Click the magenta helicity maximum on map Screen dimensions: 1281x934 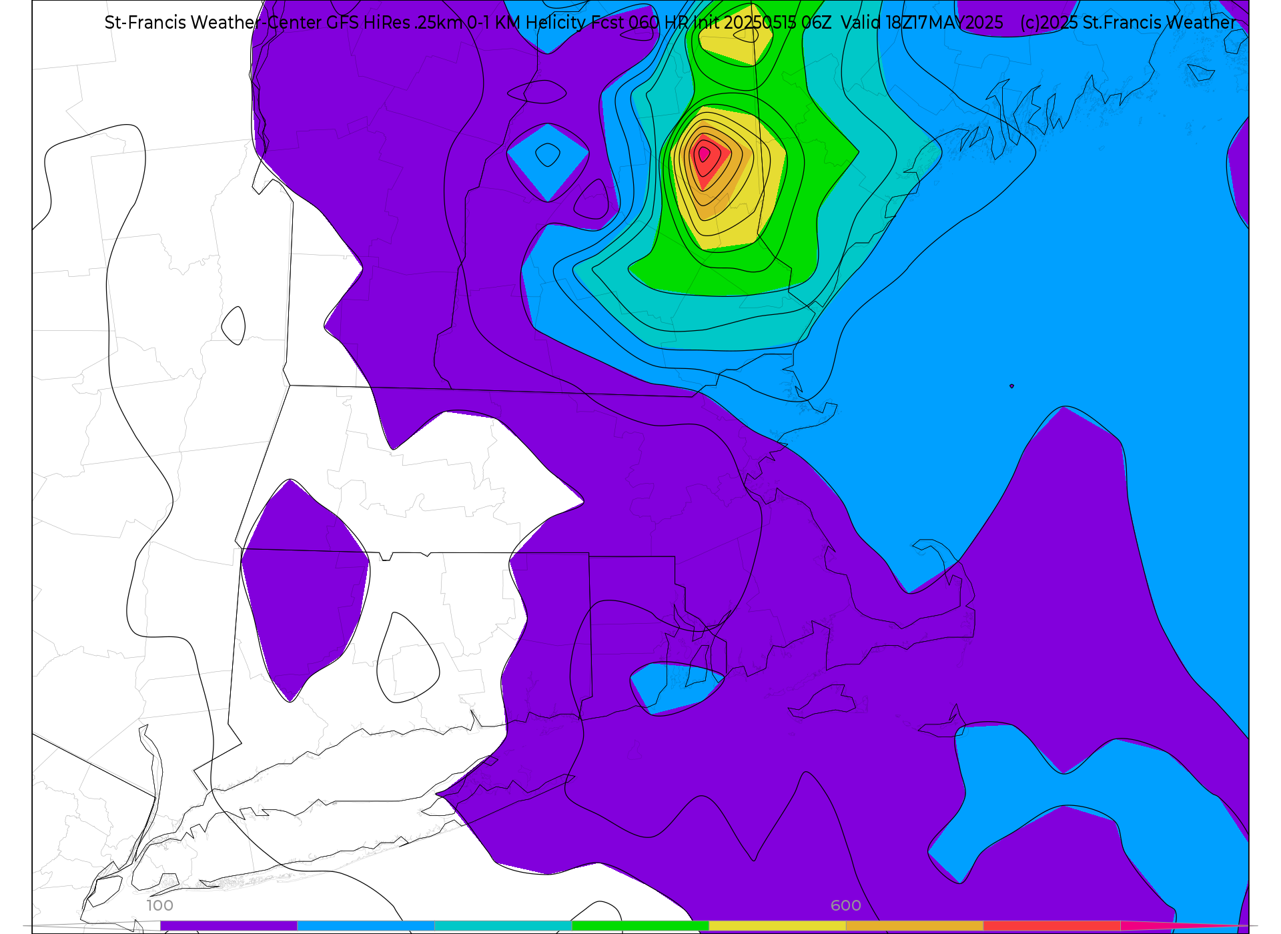(x=703, y=154)
